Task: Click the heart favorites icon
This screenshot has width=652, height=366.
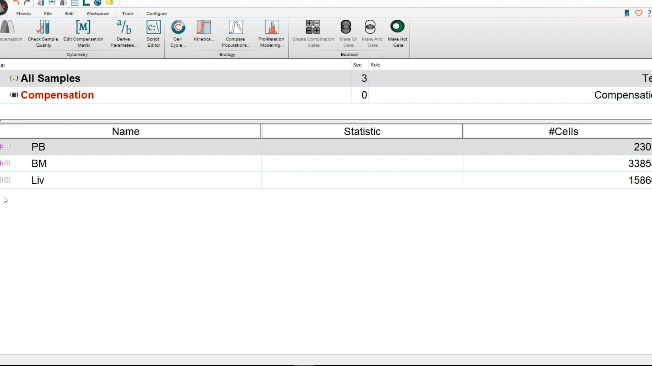Action: point(639,13)
